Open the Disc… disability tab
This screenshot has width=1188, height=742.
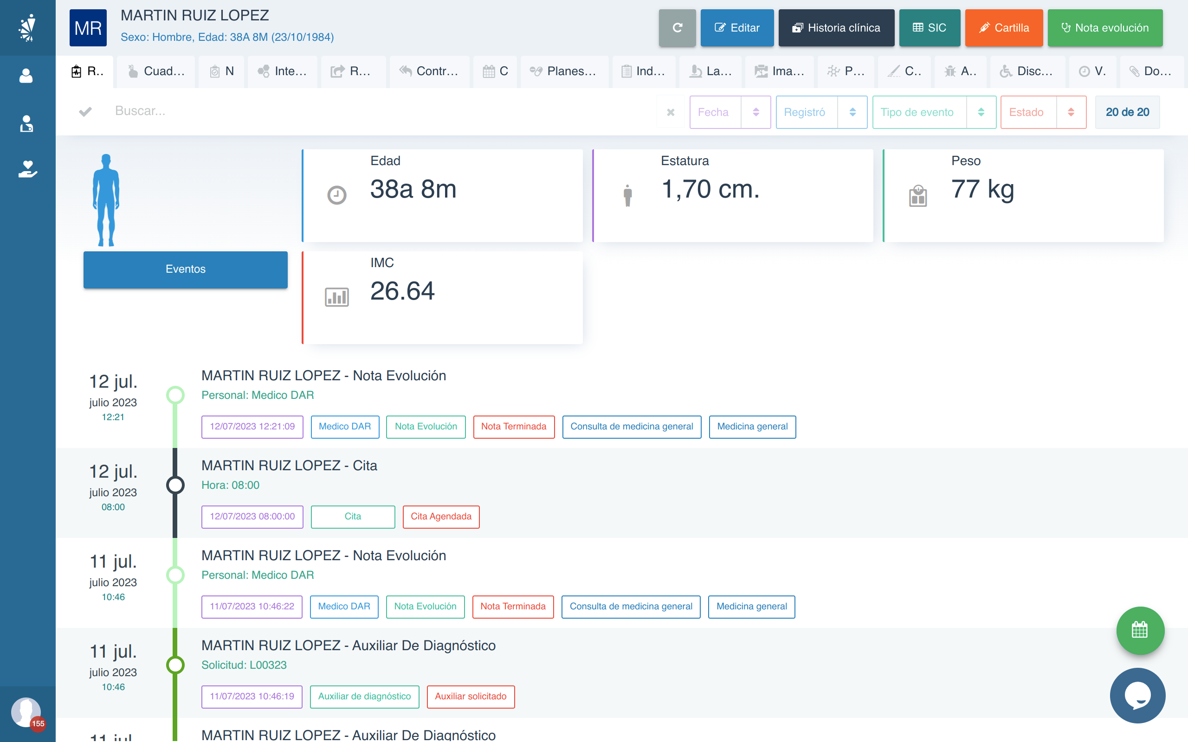click(1027, 71)
